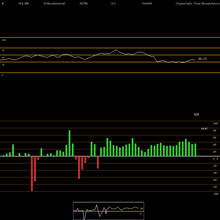Click the Capital Infra Trust header text

coord(188,4)
